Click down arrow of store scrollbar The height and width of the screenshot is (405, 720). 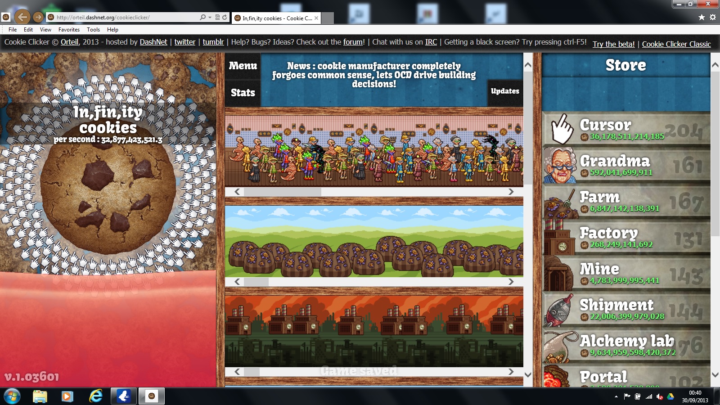[715, 375]
